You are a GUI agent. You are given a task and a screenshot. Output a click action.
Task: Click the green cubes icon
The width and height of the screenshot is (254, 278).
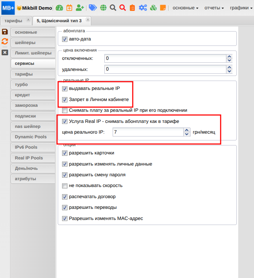click(x=153, y=8)
